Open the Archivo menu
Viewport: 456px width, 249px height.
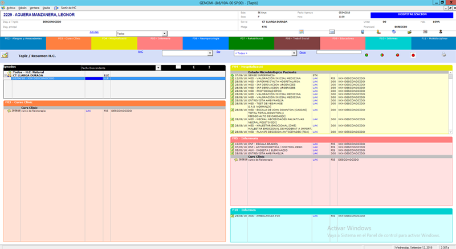pos(10,7)
